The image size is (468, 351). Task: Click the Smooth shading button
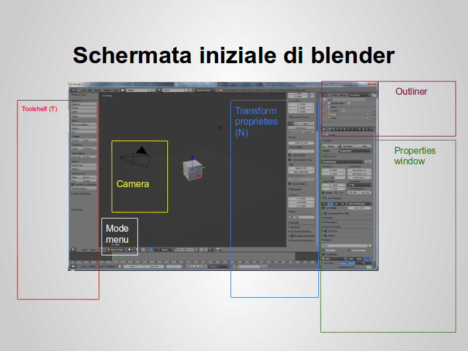pos(77,140)
